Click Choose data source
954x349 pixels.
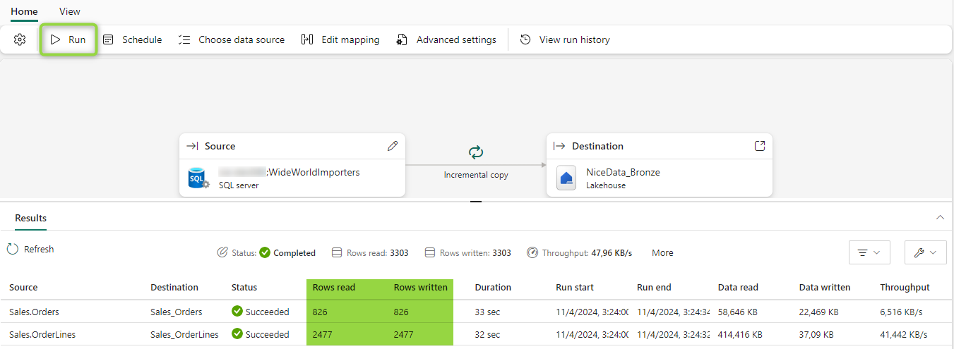pos(232,39)
